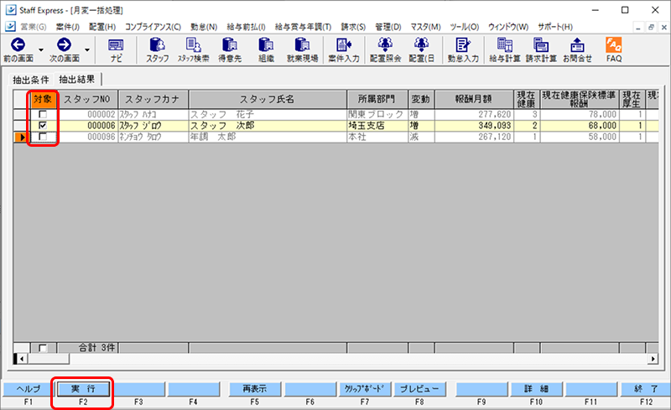The width and height of the screenshot is (671, 410).
Task: Select the cell 関東ブロック
Action: [x=377, y=114]
